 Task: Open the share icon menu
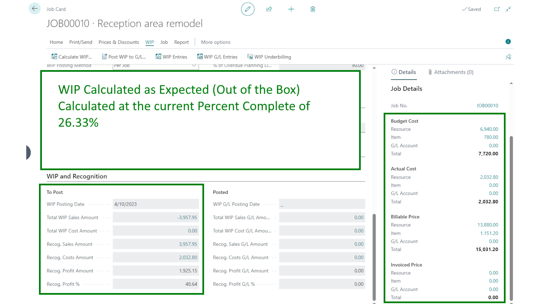269,9
